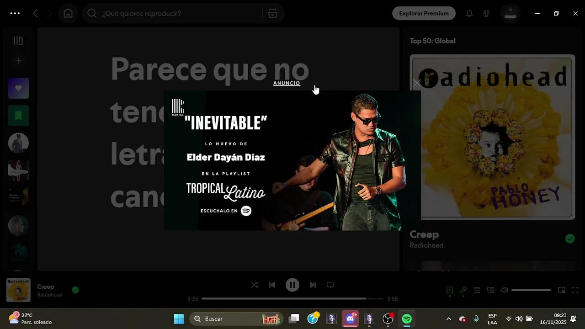
Task: Pause the current song
Action: (x=292, y=285)
